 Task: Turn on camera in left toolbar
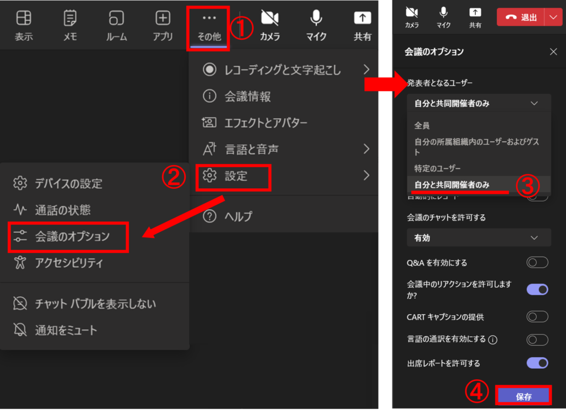pos(270,25)
